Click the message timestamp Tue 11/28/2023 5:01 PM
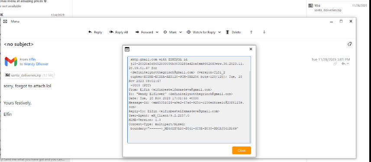This screenshot has height=162, width=371. point(331,60)
